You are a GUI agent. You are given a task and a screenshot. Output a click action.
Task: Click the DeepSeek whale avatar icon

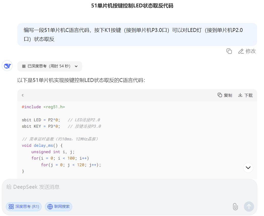(x=7, y=66)
